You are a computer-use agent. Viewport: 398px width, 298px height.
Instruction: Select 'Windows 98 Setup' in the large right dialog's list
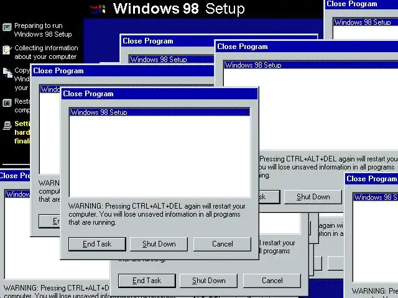pos(311,65)
